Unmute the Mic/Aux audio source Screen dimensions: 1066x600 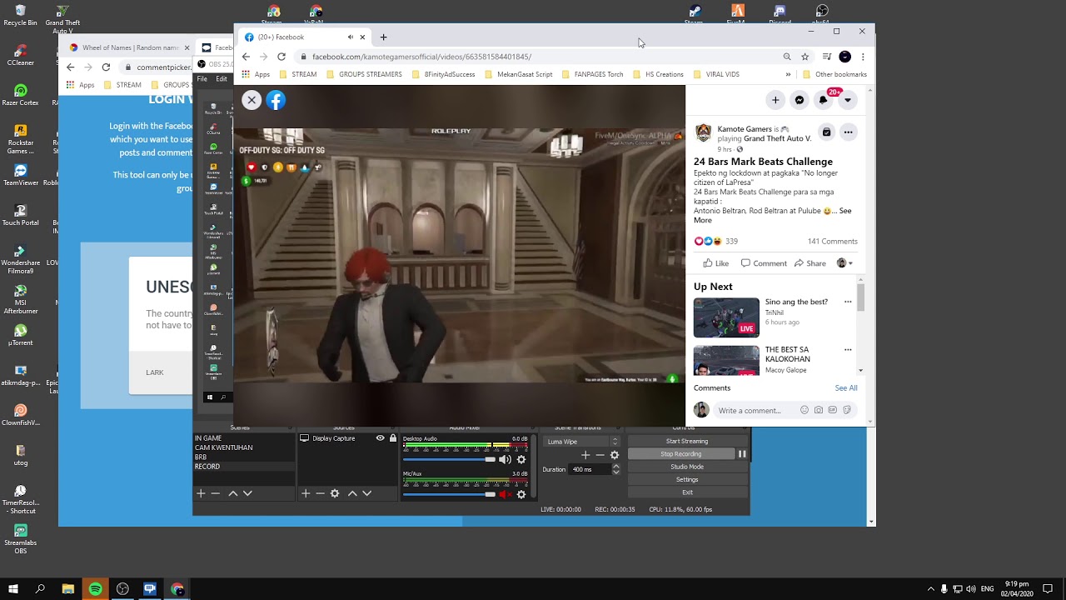click(x=504, y=494)
